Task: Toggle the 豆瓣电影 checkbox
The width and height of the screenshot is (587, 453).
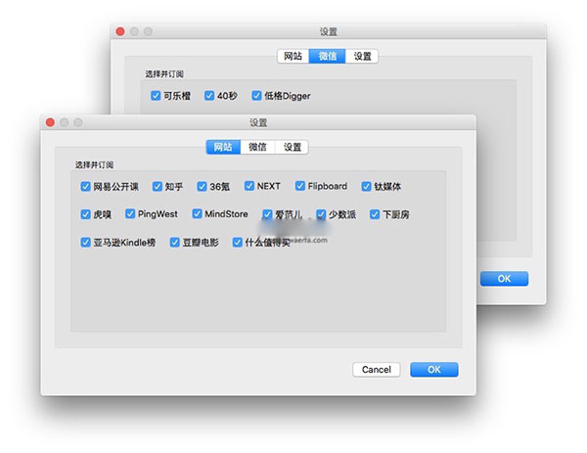Action: 175,243
